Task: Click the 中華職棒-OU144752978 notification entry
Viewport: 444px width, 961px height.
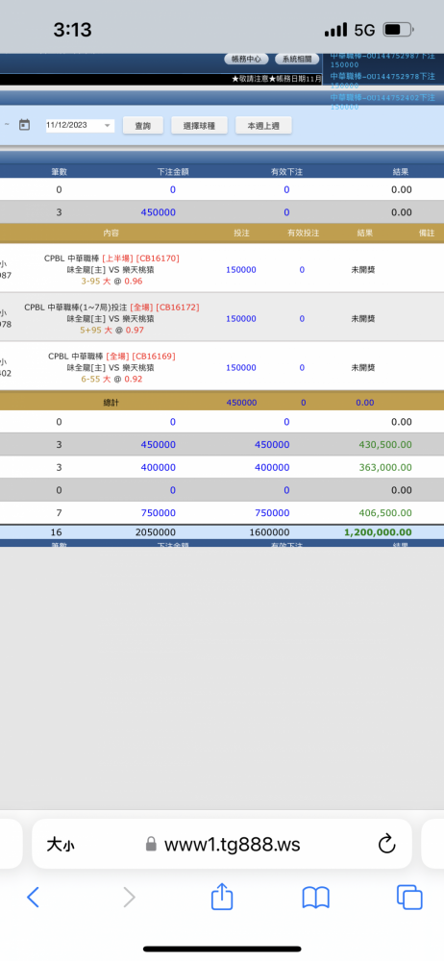Action: click(x=382, y=81)
